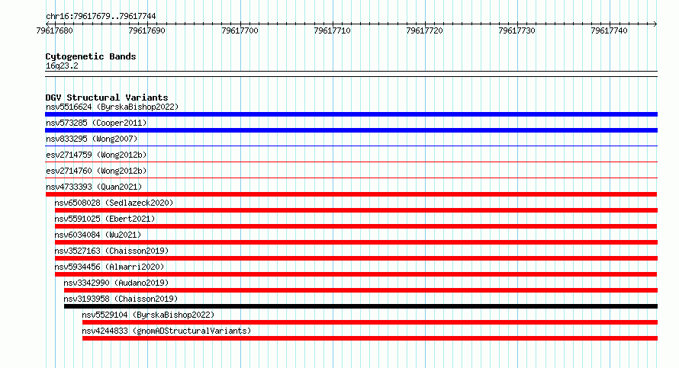Click the DGV Structural Variants track title
Viewport: 679px width, 368px height.
click(x=107, y=98)
